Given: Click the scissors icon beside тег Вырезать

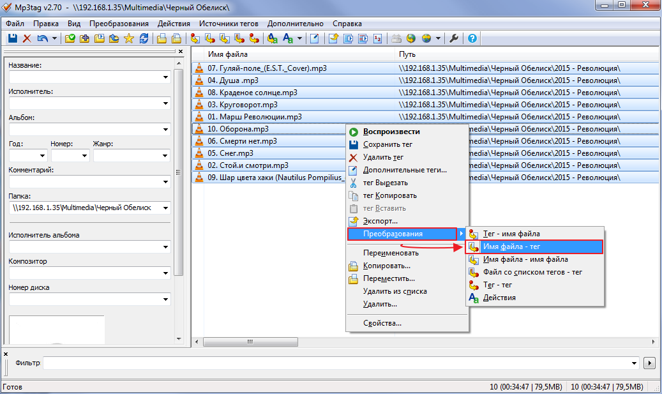Looking at the screenshot, I should click(354, 183).
